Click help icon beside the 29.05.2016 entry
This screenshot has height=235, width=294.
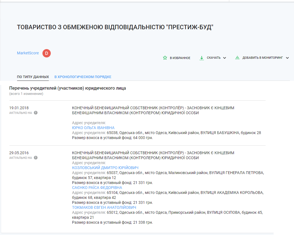pos(36,158)
